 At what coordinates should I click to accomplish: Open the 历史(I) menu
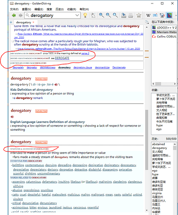[x=59, y=9]
